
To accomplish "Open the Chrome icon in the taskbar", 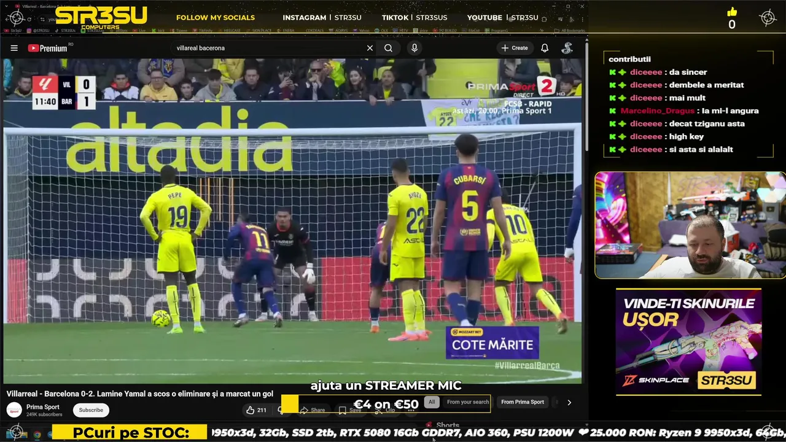I will point(37,435).
